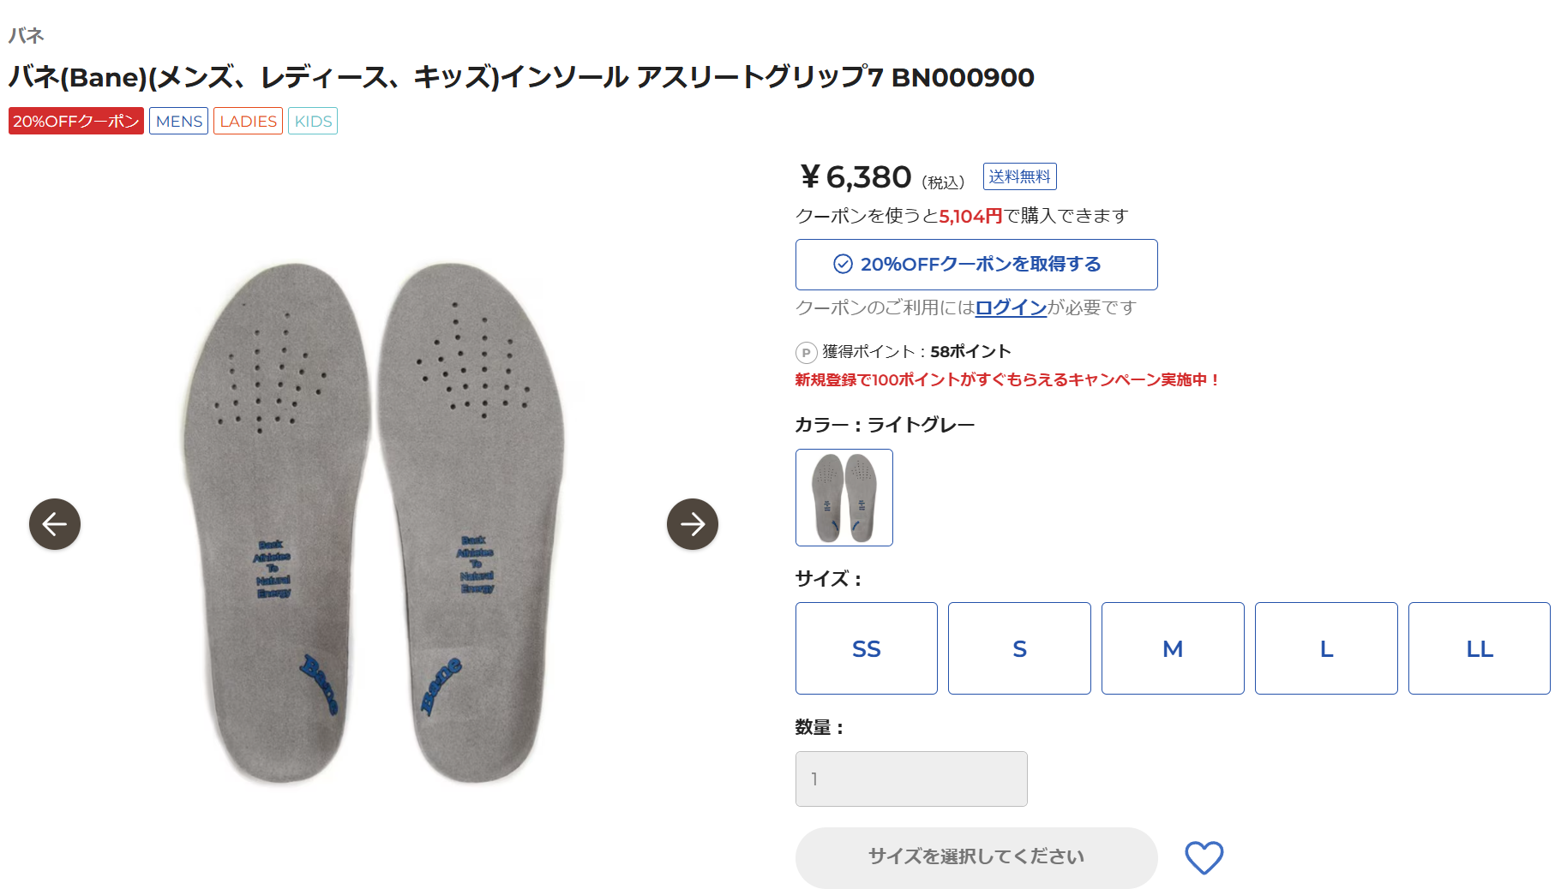Select size S
The width and height of the screenshot is (1561, 895).
1019,648
